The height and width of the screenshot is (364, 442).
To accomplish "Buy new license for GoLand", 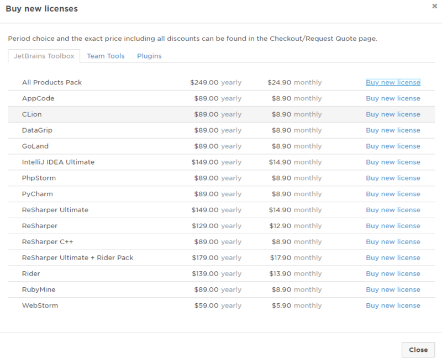I will 393,146.
